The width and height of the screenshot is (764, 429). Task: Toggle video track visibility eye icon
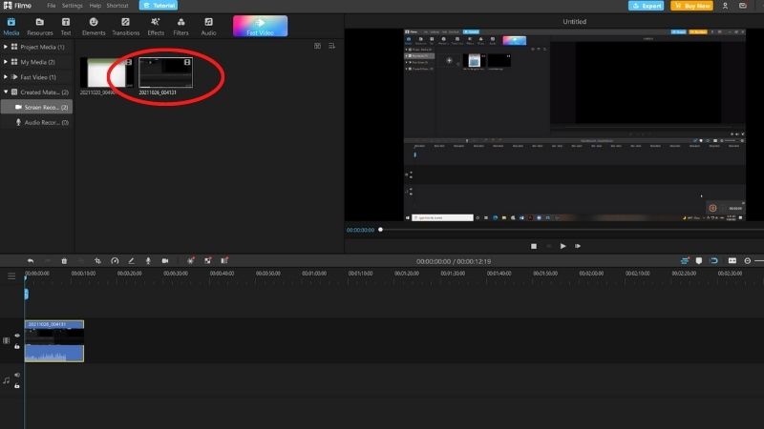(17, 336)
